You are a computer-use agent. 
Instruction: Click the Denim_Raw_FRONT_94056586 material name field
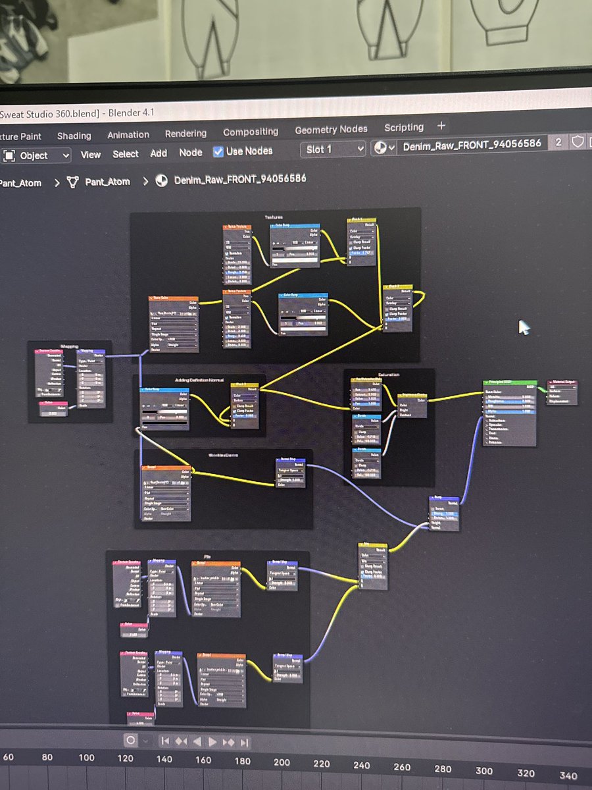(473, 145)
